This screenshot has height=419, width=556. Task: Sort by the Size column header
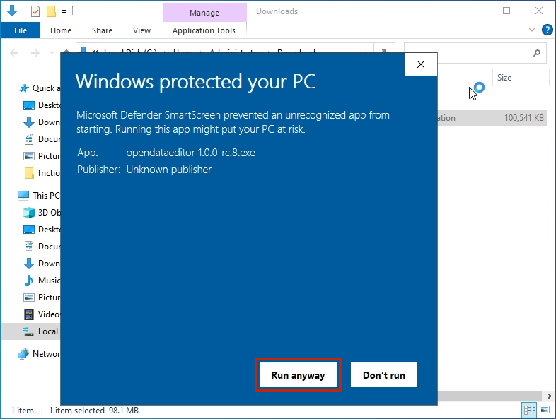(504, 78)
